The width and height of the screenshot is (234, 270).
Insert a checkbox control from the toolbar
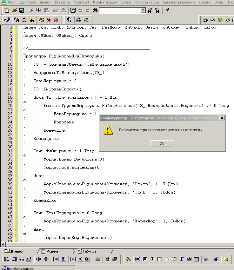tap(145, 259)
